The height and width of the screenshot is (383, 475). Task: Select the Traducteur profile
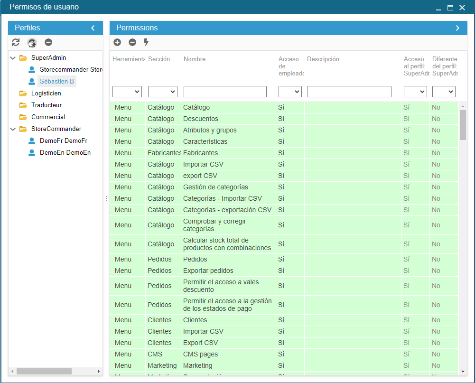pyautogui.click(x=47, y=105)
